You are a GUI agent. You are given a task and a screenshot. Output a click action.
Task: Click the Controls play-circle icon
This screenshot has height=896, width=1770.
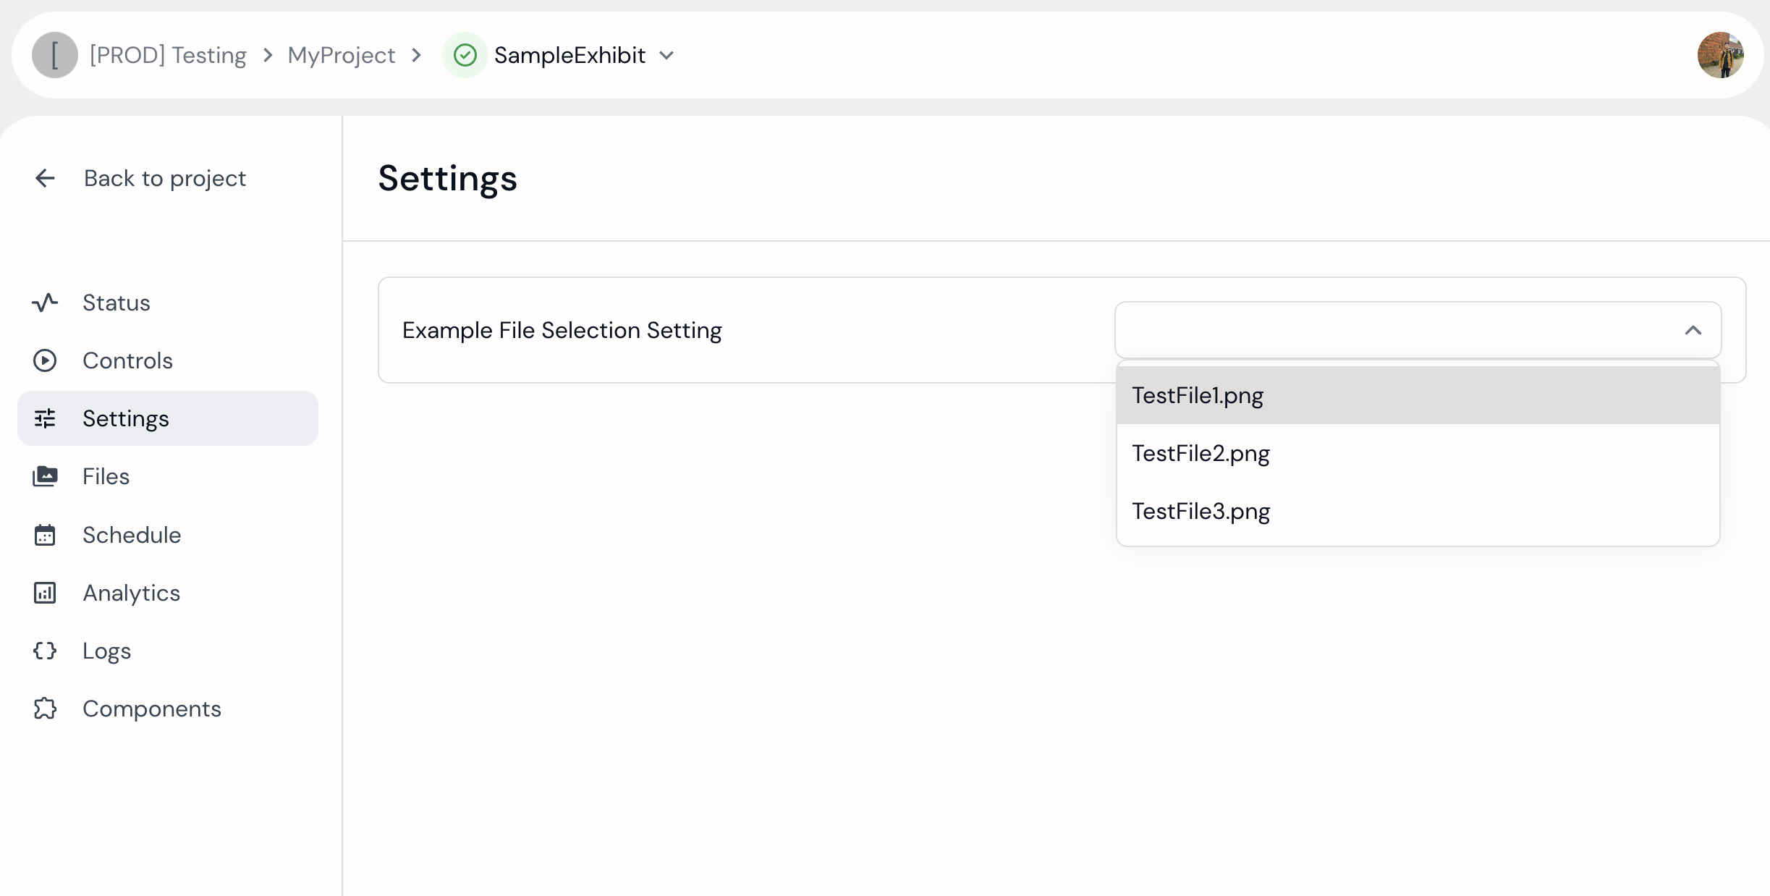point(45,360)
